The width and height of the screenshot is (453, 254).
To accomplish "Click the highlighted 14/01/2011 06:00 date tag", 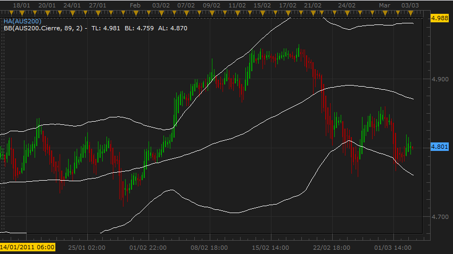I will click(x=28, y=247).
